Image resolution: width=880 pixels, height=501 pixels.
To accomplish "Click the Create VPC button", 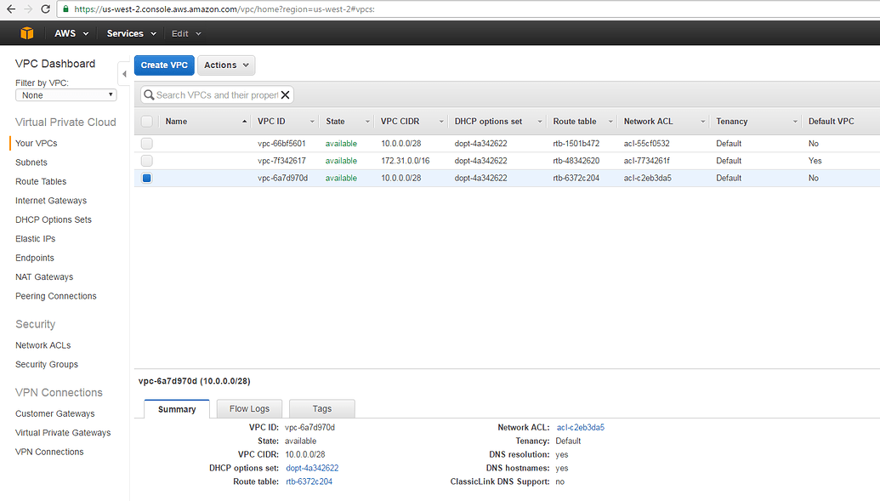I will click(164, 65).
